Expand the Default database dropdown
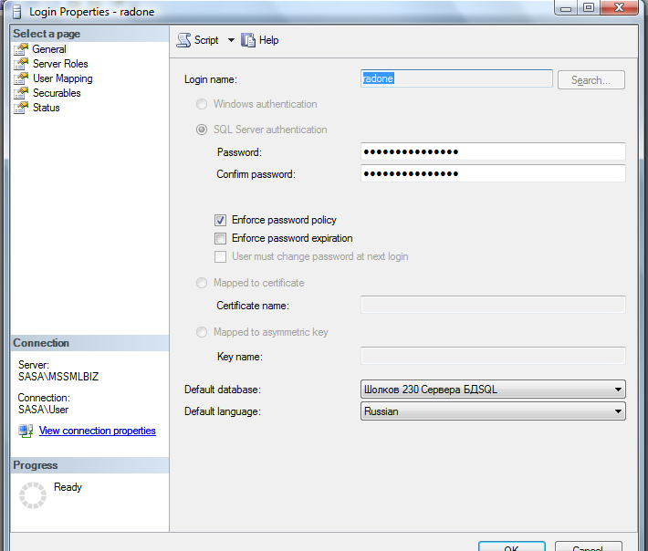This screenshot has height=551, width=648. tap(618, 390)
